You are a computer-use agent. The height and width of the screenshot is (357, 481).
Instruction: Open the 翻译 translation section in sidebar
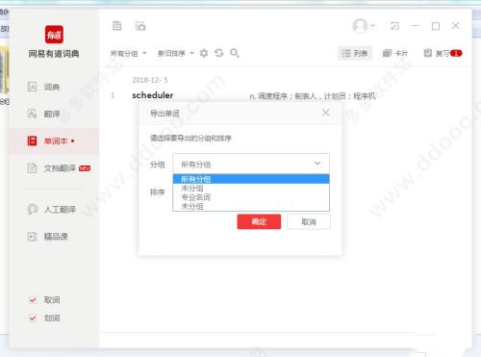pos(43,114)
